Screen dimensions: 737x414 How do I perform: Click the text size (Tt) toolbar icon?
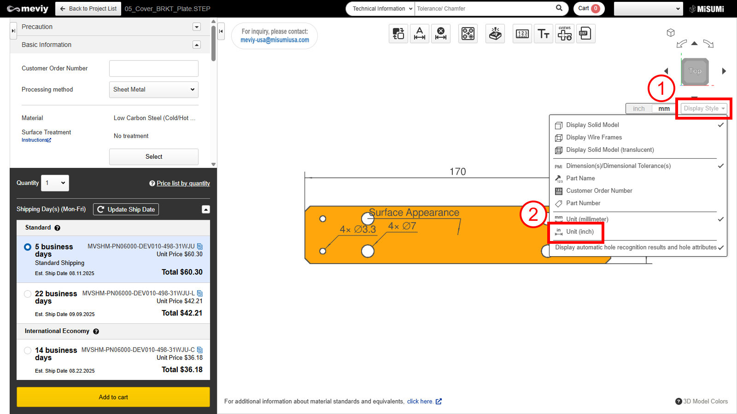[x=544, y=34]
